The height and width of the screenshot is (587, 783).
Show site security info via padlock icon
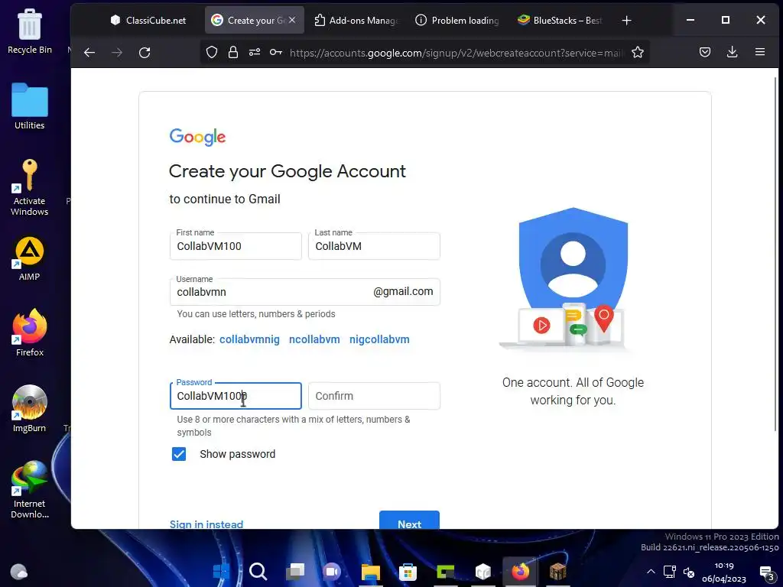tap(233, 53)
